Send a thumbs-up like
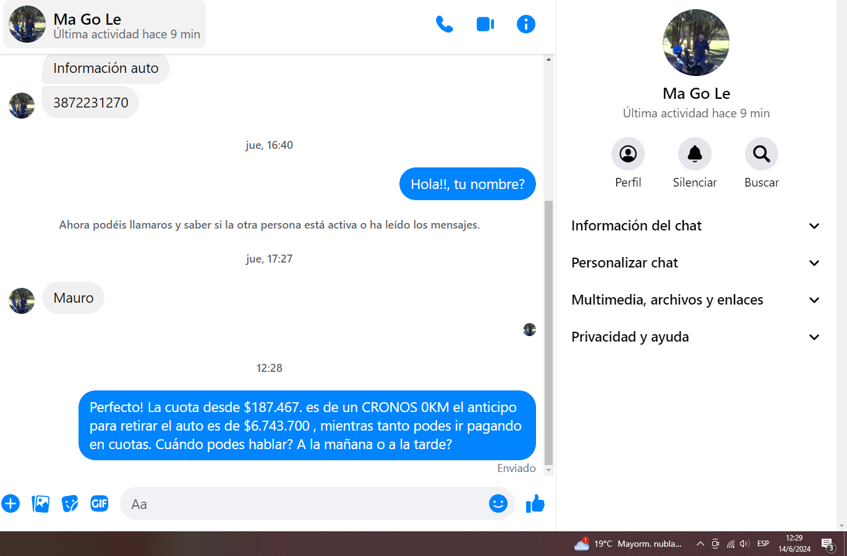This screenshot has height=556, width=847. click(535, 503)
